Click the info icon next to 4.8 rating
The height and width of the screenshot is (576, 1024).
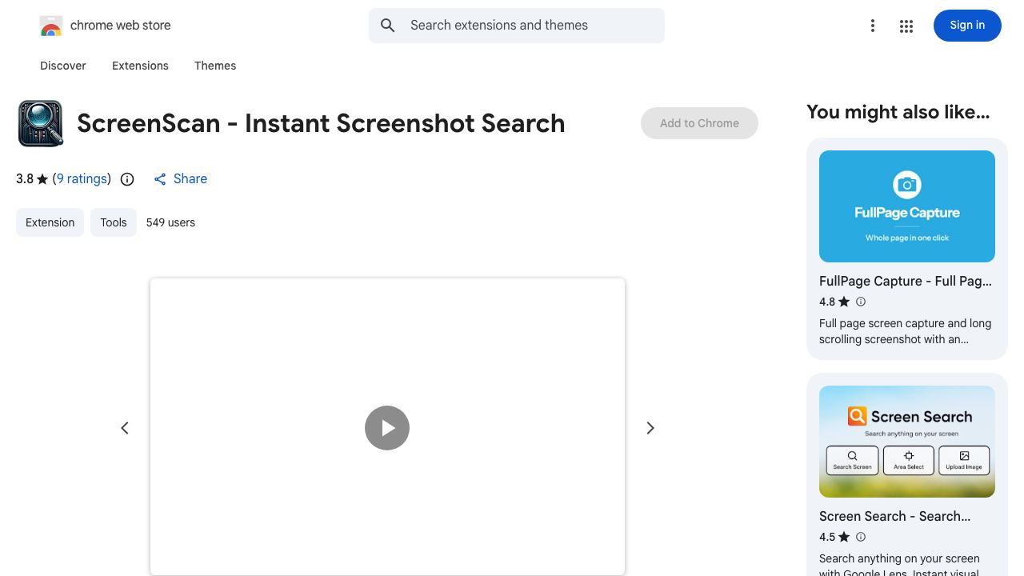[x=861, y=302]
